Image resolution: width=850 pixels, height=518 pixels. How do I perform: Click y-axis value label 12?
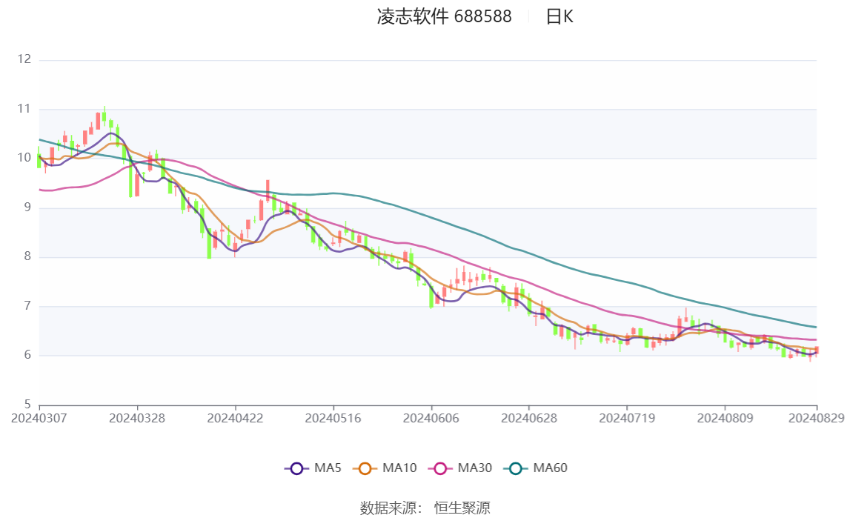pos(24,59)
